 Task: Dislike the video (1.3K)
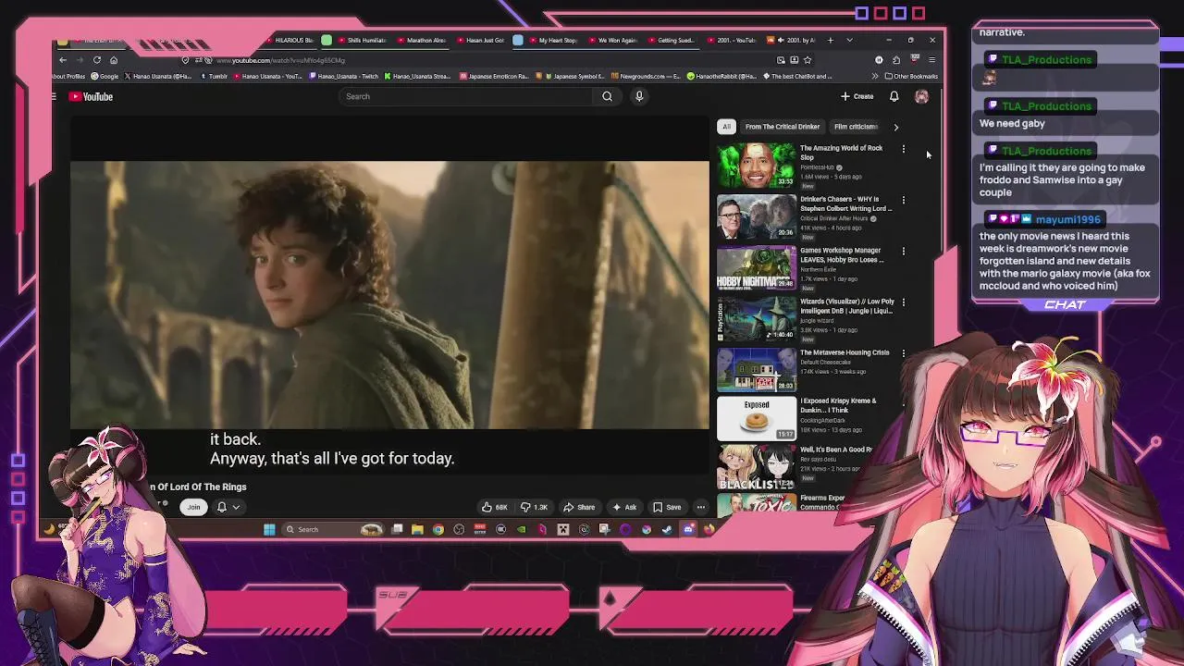pyautogui.click(x=535, y=507)
